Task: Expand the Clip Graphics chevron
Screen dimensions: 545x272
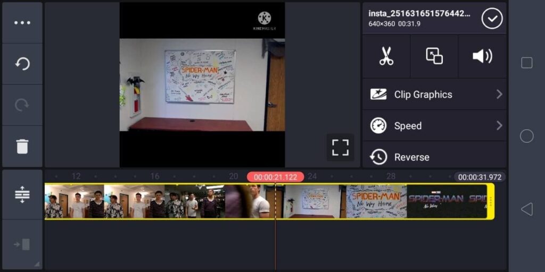Action: (499, 95)
